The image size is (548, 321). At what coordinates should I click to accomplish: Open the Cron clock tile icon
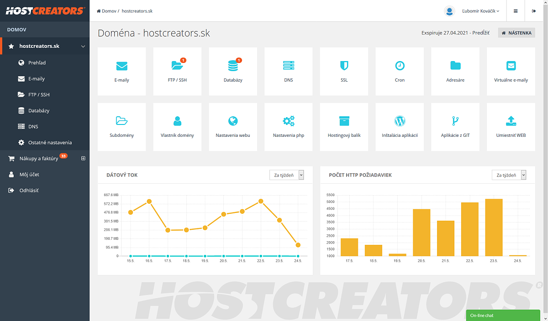pos(400,66)
